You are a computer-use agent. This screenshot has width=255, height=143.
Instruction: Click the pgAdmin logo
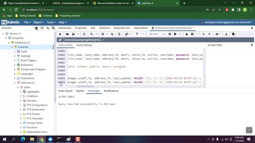click(x=11, y=22)
